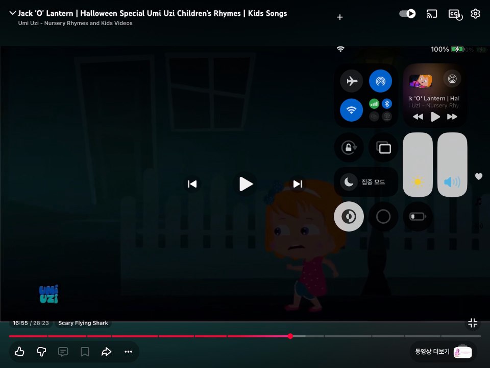Tap the 100% battery indicator
This screenshot has width=490, height=368.
click(x=447, y=49)
